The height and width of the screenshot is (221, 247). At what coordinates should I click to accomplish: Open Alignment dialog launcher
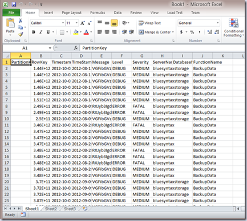(173, 41)
